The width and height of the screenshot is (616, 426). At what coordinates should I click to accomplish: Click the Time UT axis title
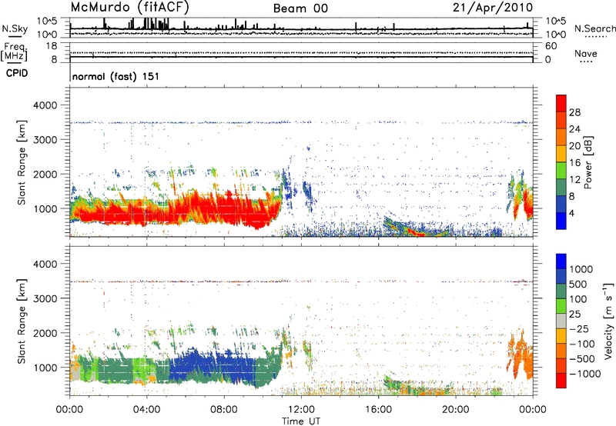coord(301,421)
